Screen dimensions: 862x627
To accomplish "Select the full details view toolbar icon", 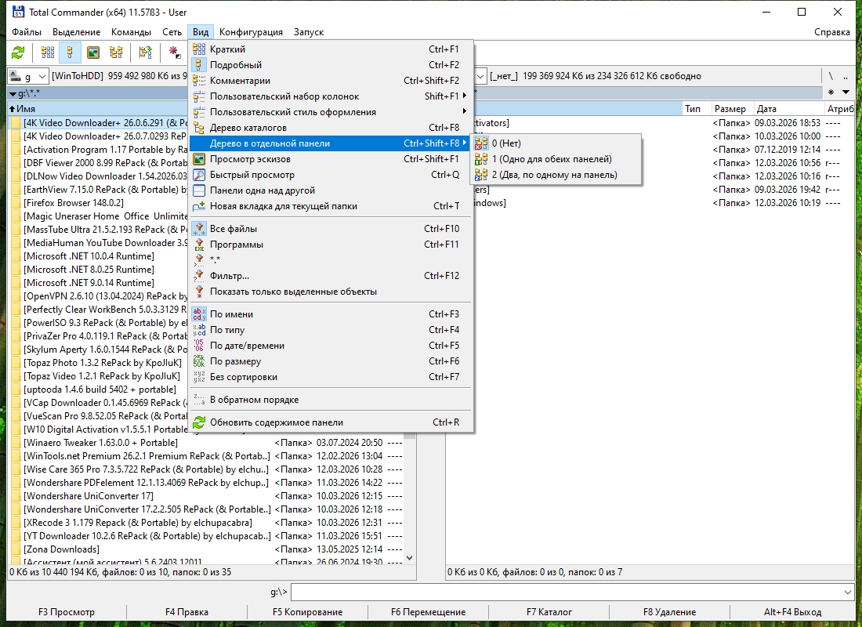I will [x=70, y=53].
